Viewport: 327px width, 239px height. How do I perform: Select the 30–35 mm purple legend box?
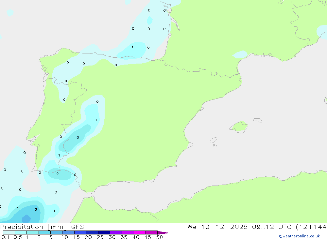click(x=116, y=232)
